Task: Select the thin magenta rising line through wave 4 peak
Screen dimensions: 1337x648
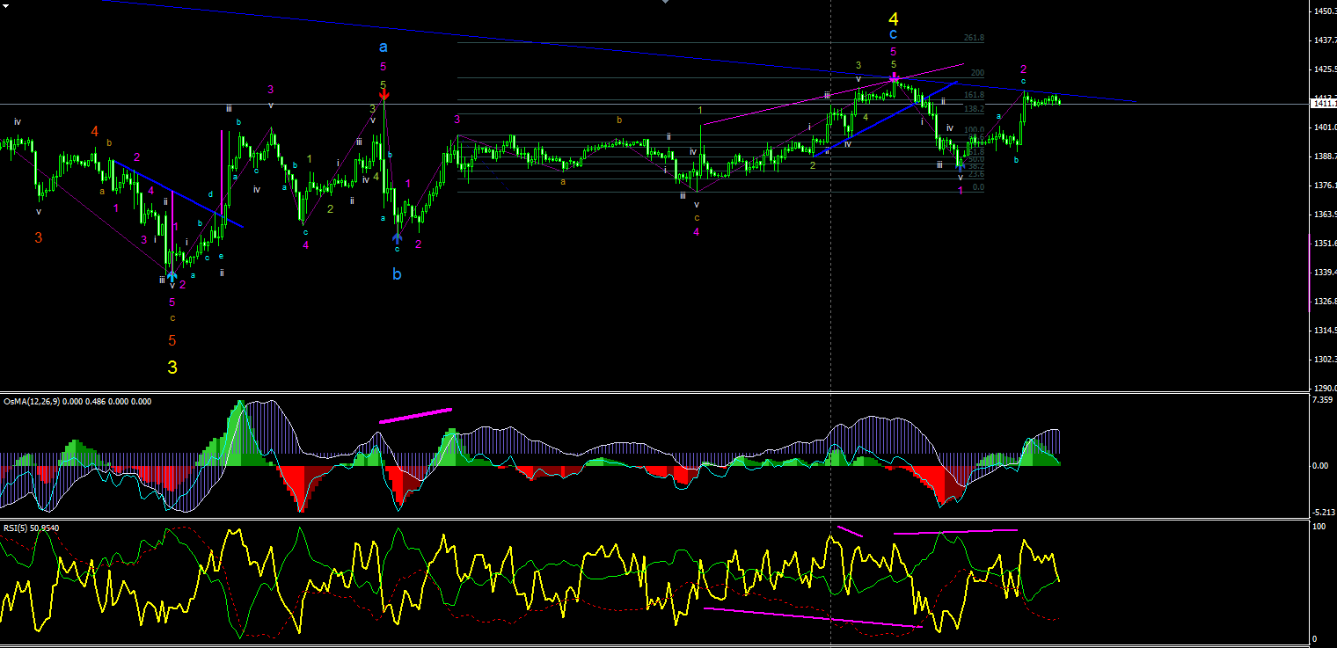Action: pyautogui.click(x=832, y=94)
